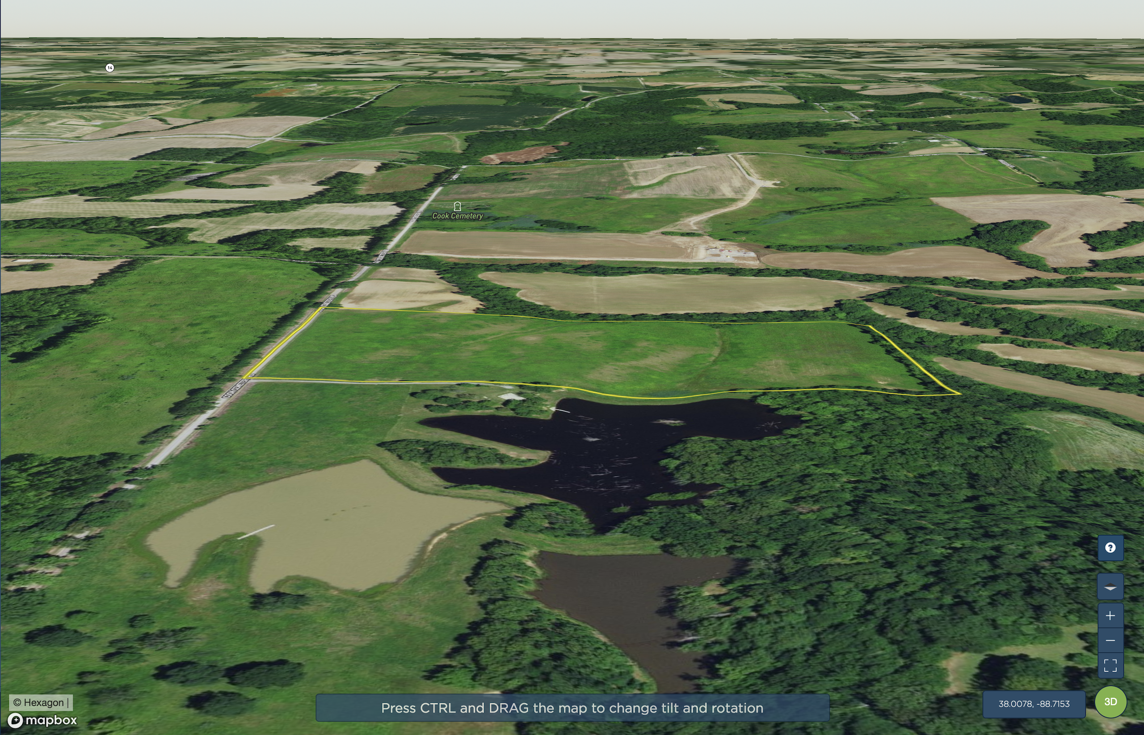
Task: Zoom out using the minus button
Action: pyautogui.click(x=1110, y=640)
